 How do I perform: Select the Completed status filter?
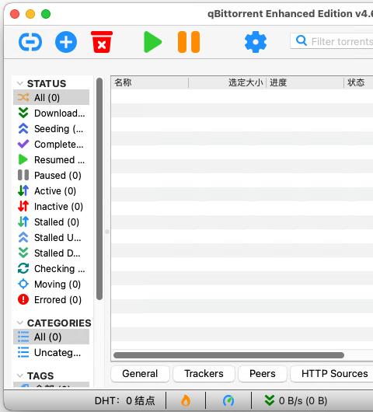point(51,144)
